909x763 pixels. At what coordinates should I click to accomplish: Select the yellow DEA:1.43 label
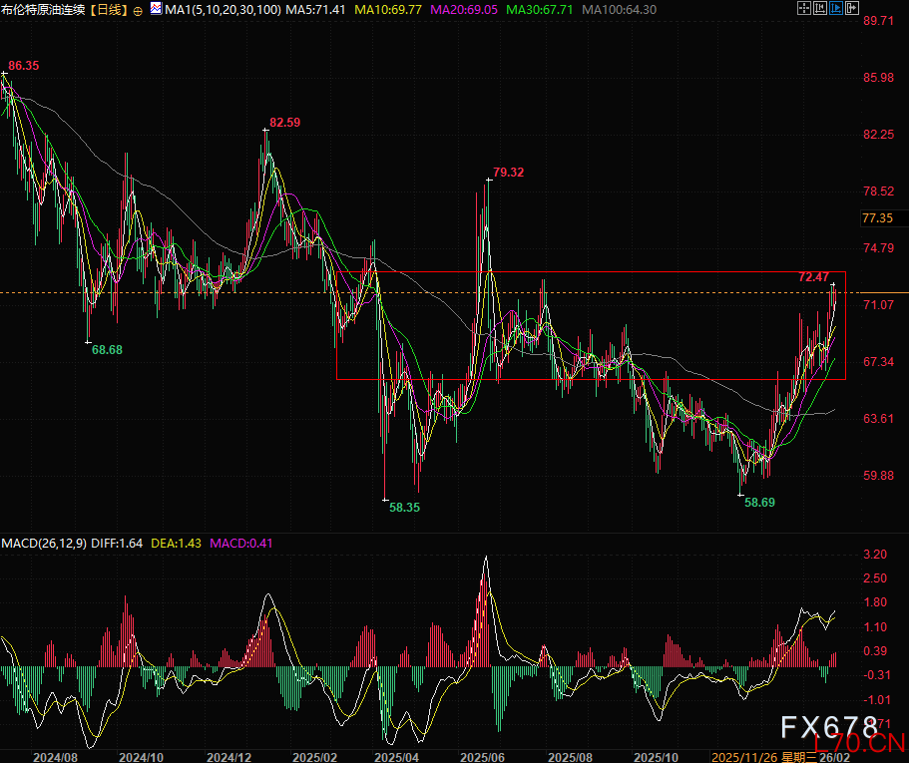point(177,544)
